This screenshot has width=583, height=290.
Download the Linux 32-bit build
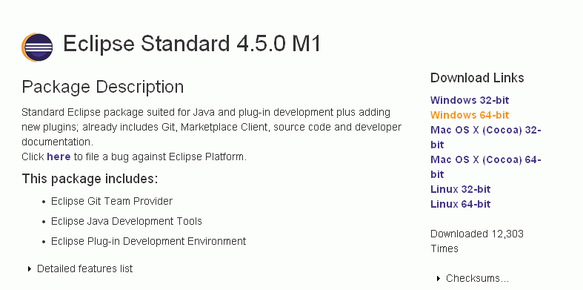tap(460, 189)
